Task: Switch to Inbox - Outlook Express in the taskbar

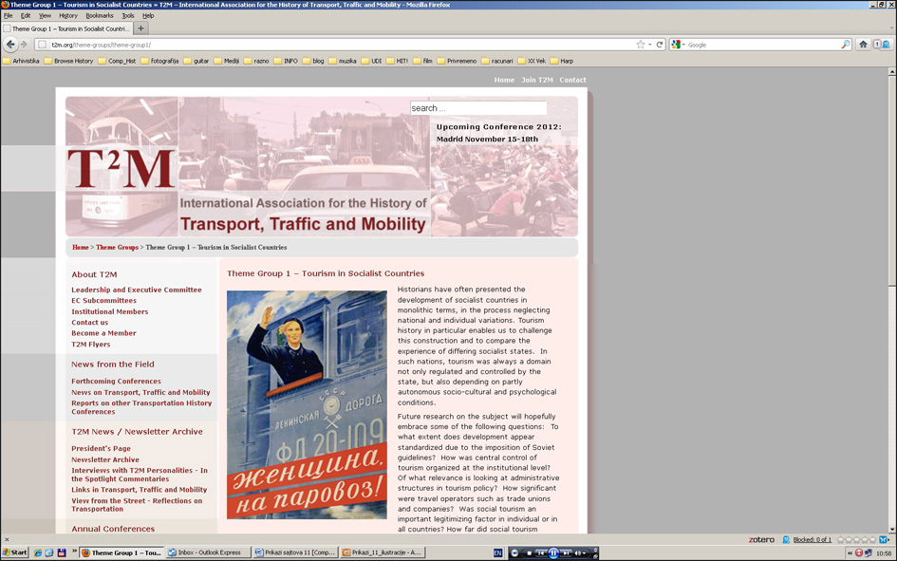Action: tap(209, 552)
